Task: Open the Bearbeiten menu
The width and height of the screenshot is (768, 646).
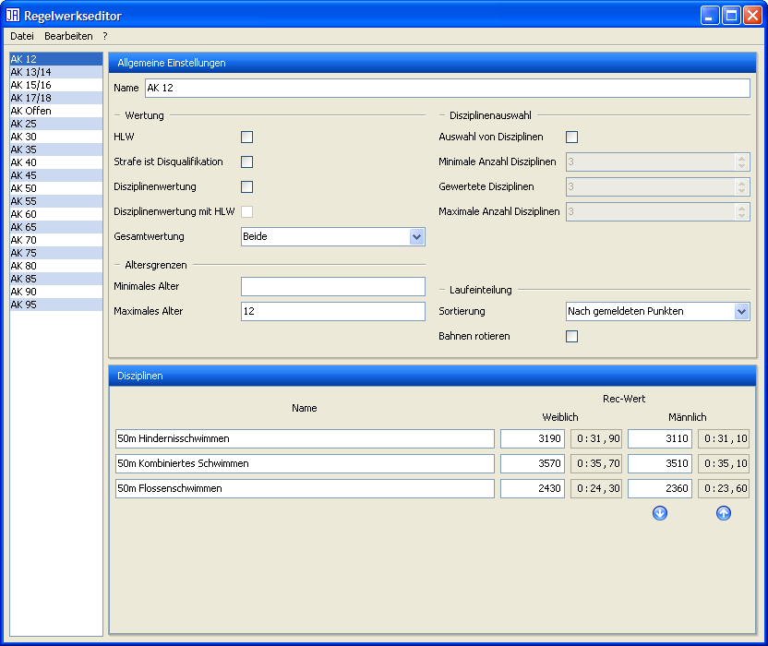Action: pos(68,36)
